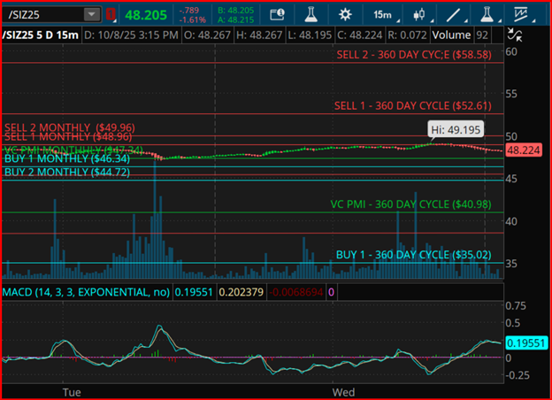Image resolution: width=552 pixels, height=400 pixels.
Task: Click the 48.224 current price axis tag
Action: pyautogui.click(x=524, y=150)
